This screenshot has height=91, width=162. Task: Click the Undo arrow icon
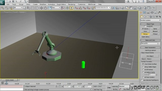click(16, 2)
